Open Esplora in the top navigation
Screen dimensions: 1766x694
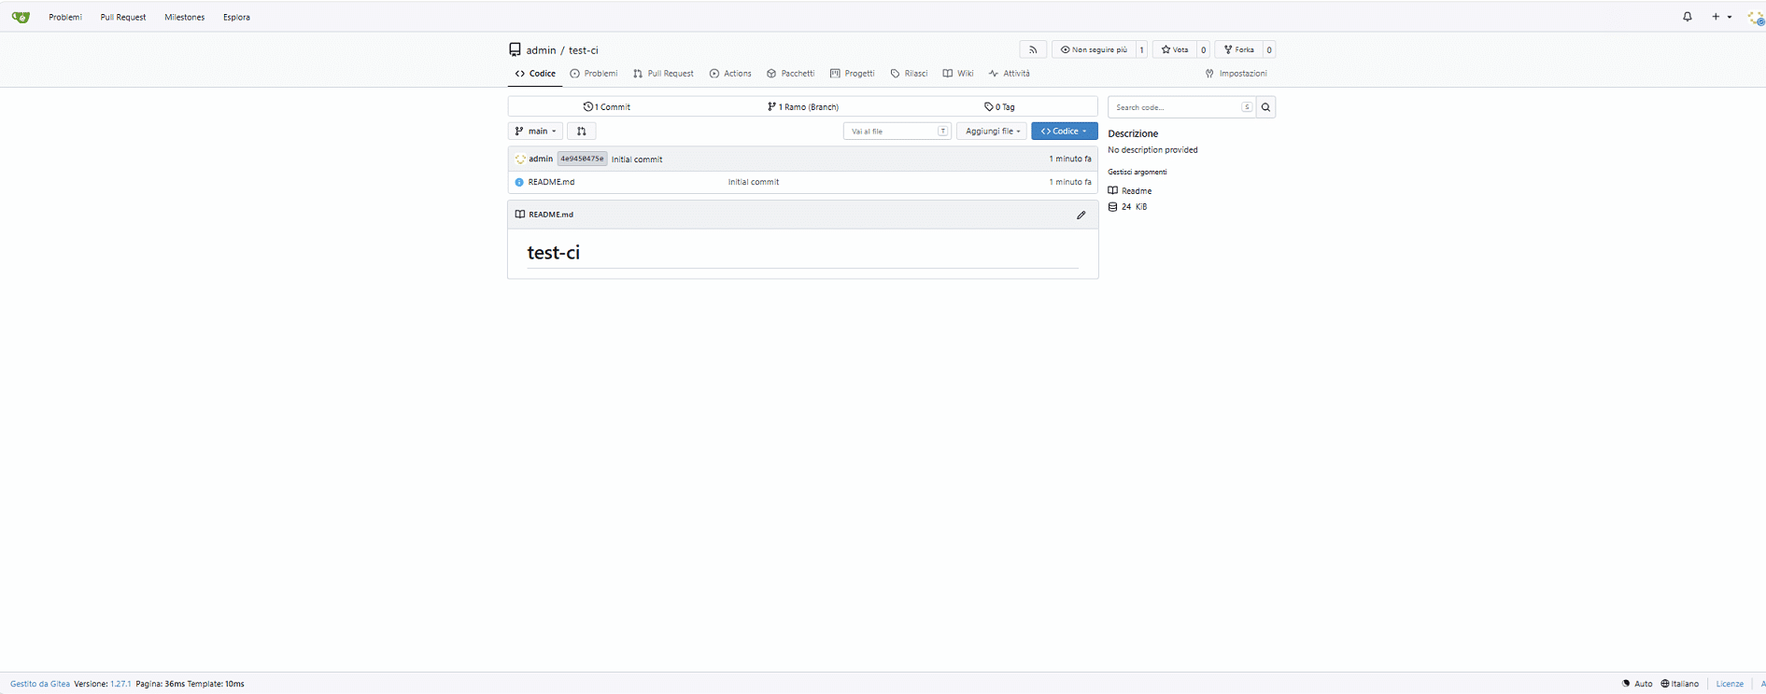pyautogui.click(x=236, y=17)
